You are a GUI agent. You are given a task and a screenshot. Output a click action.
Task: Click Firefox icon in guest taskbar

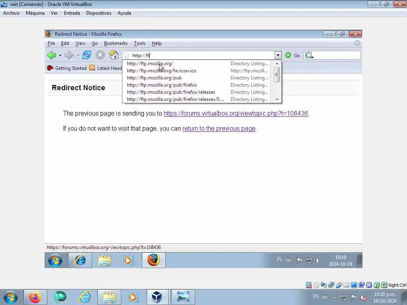[154, 260]
